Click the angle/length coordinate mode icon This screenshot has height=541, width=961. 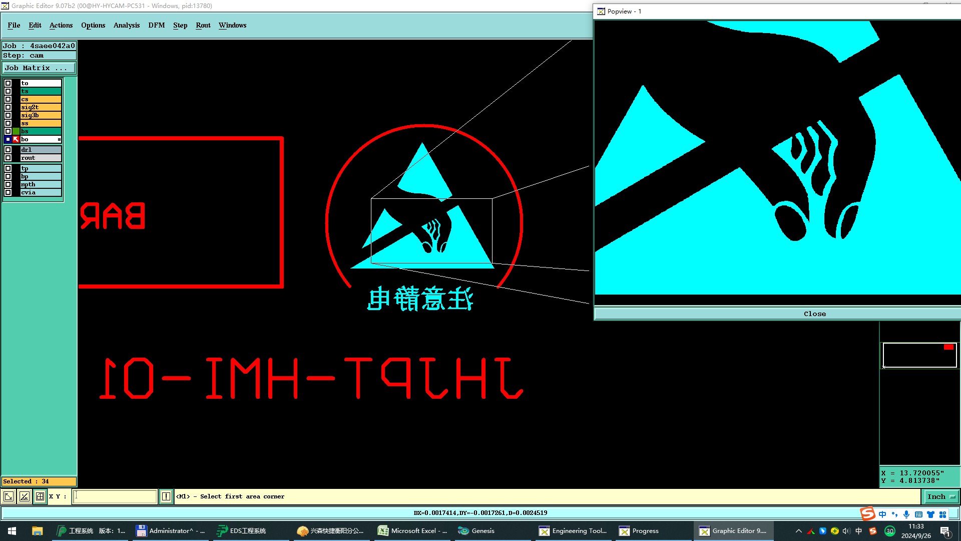tap(24, 496)
